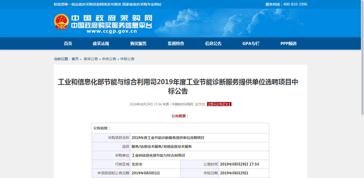364x178 pixels.
Task: Show the full notice via 显示公告正文
Action: tap(219, 104)
